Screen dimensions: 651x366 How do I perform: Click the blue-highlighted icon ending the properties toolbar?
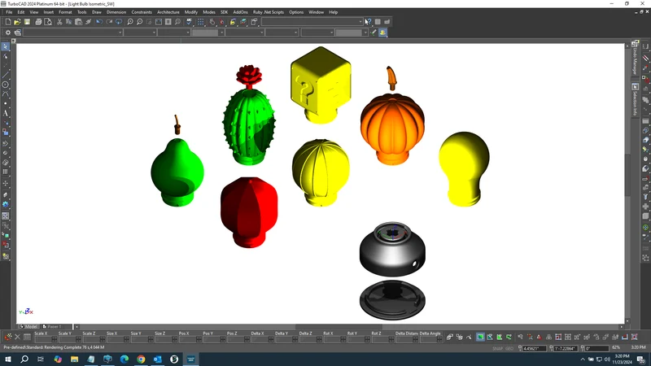click(382, 33)
